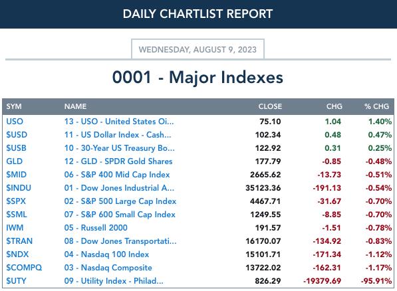This screenshot has height=291, width=397.
Task: Select the GLD symbol link
Action: pyautogui.click(x=14, y=161)
